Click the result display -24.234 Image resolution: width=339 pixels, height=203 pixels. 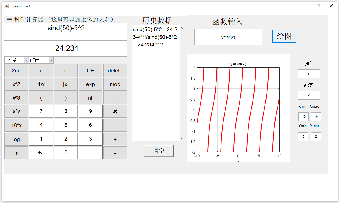[66, 48]
